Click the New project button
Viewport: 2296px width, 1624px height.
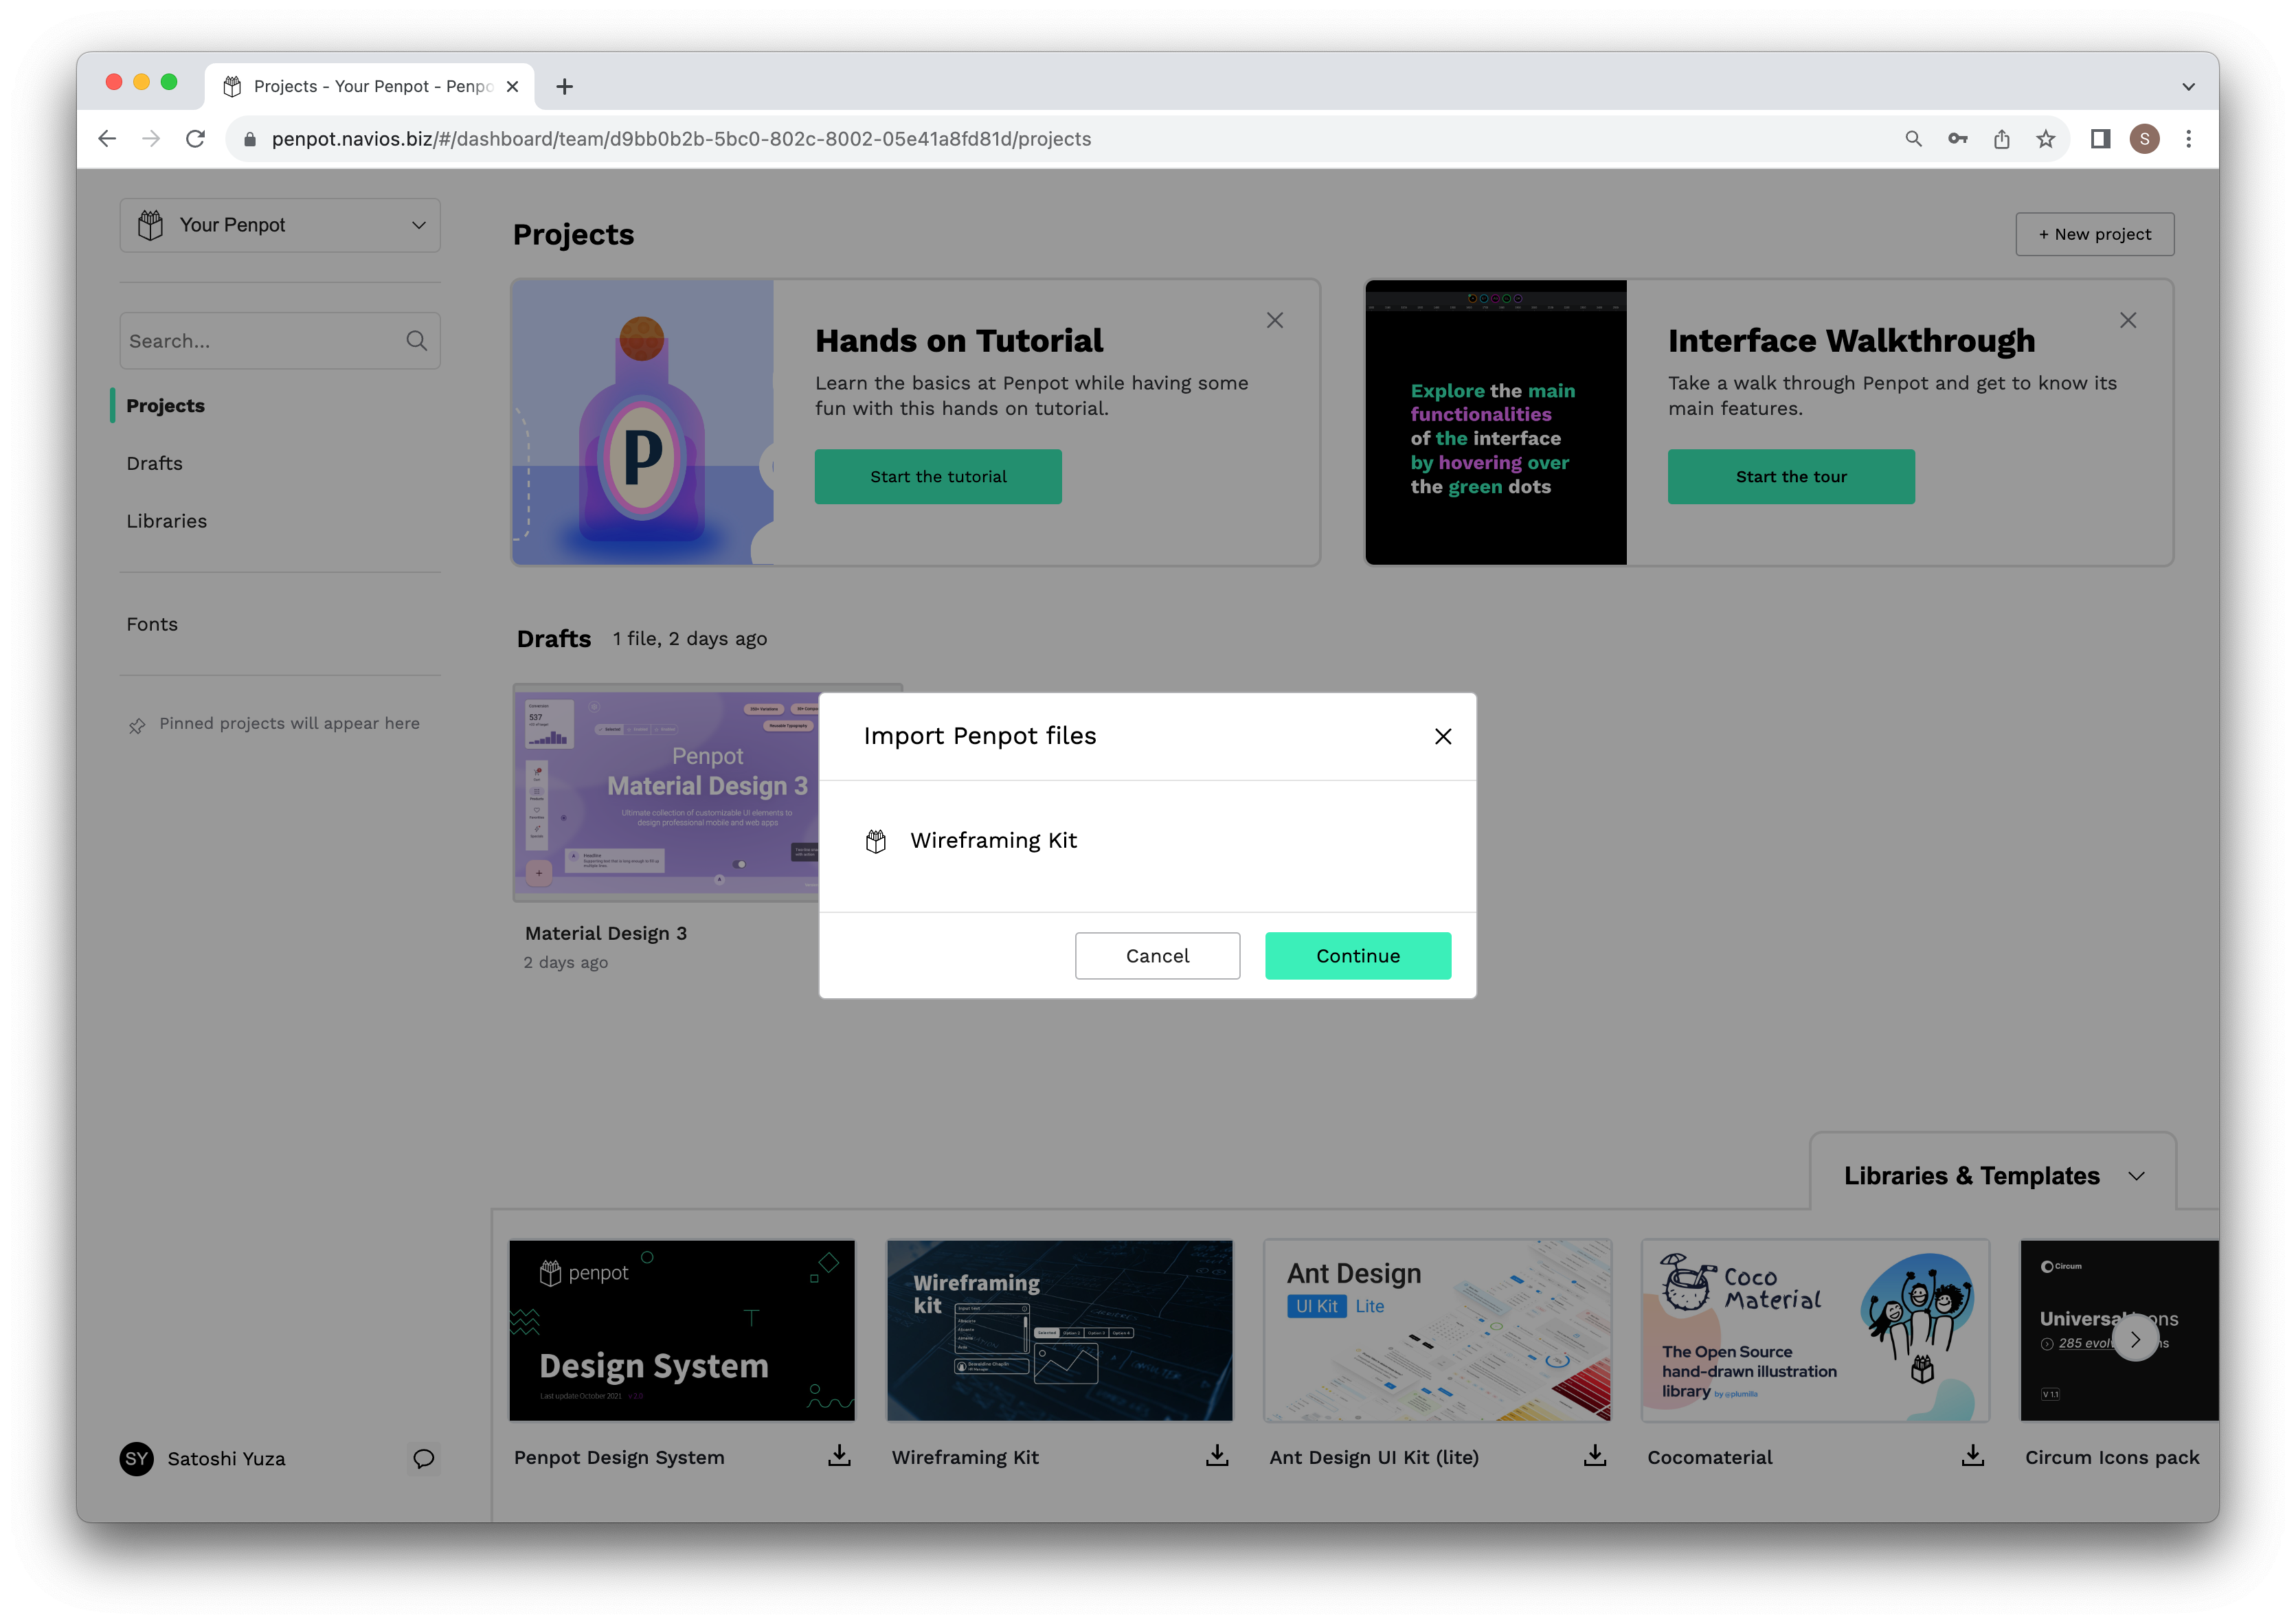pyautogui.click(x=2094, y=234)
